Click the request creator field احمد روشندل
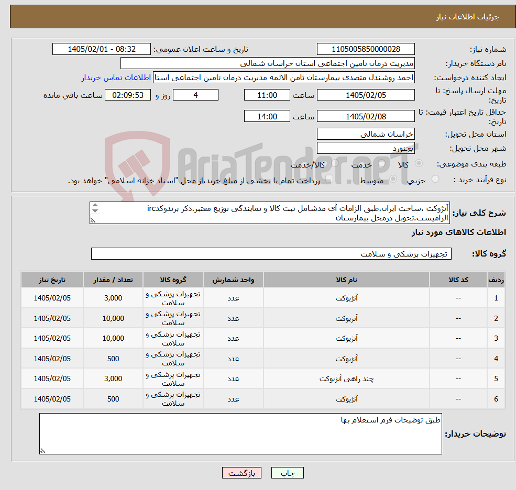Image resolution: width=516 pixels, height=490 pixels. tap(283, 77)
